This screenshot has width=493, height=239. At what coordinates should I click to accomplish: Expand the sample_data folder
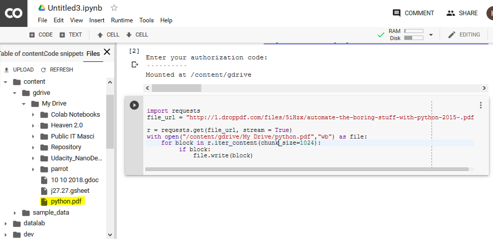click(x=15, y=213)
